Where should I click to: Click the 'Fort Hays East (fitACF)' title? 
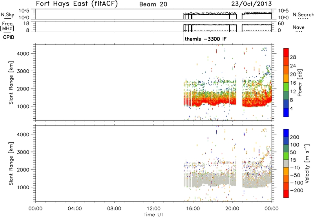coord(77,4)
